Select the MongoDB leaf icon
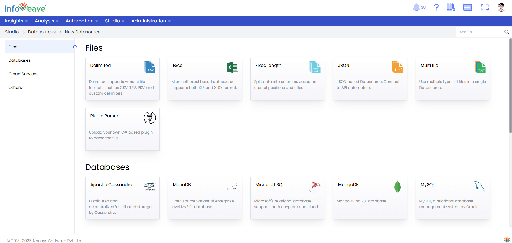 coord(397,187)
